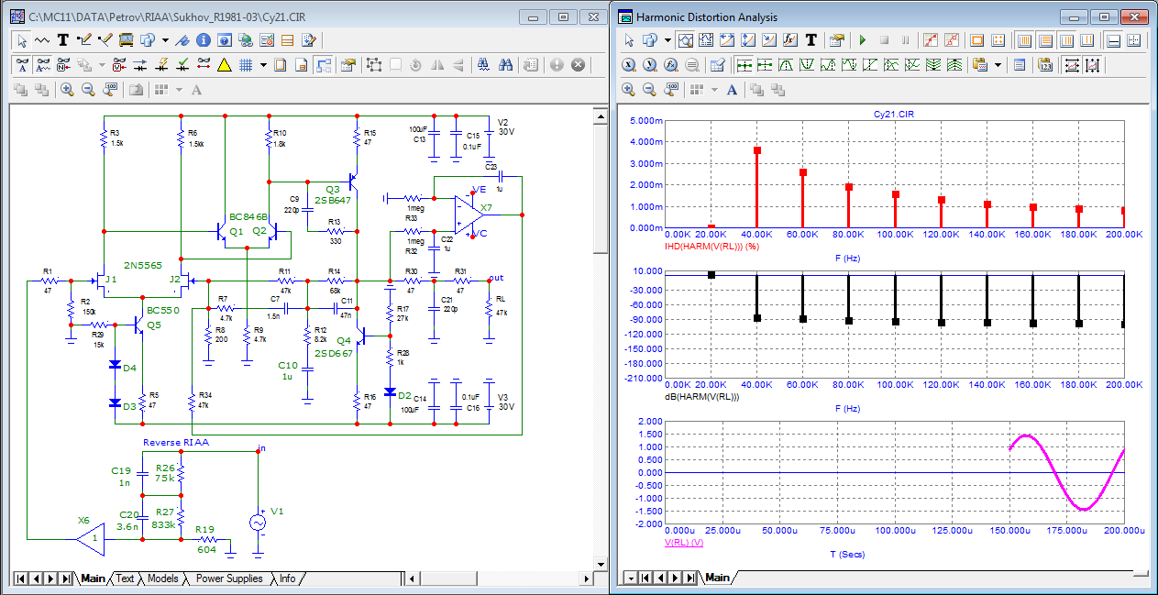
Task: Click the blue Info mode icon
Action: (x=203, y=40)
